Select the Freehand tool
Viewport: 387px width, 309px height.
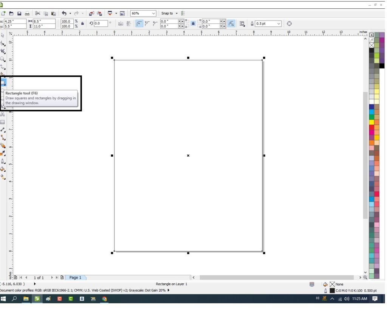pos(3,67)
